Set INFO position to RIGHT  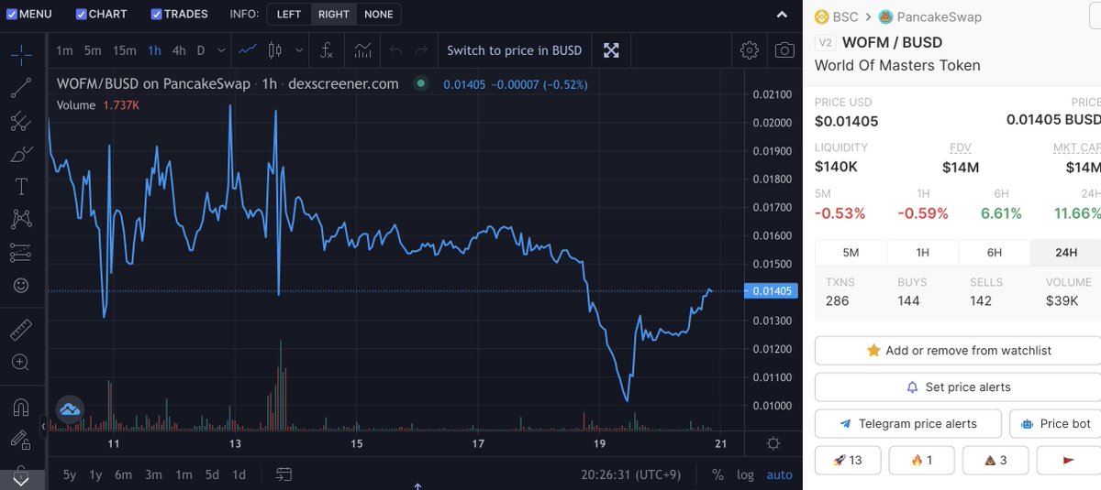333,14
